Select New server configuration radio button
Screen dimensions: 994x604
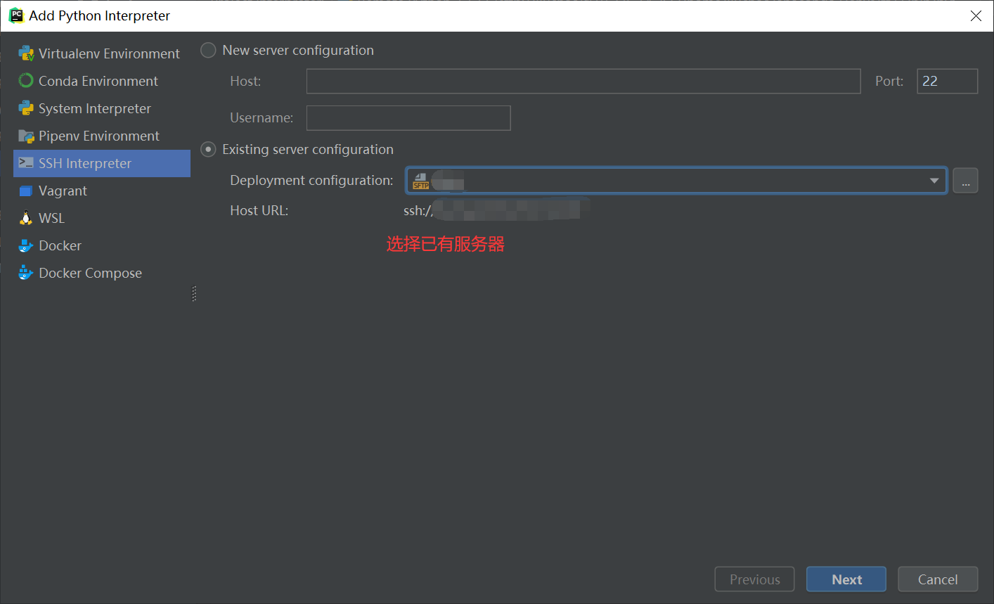tap(208, 51)
